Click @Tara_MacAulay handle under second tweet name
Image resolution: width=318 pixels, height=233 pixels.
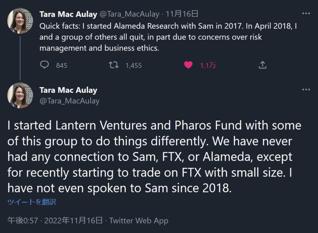[70, 101]
